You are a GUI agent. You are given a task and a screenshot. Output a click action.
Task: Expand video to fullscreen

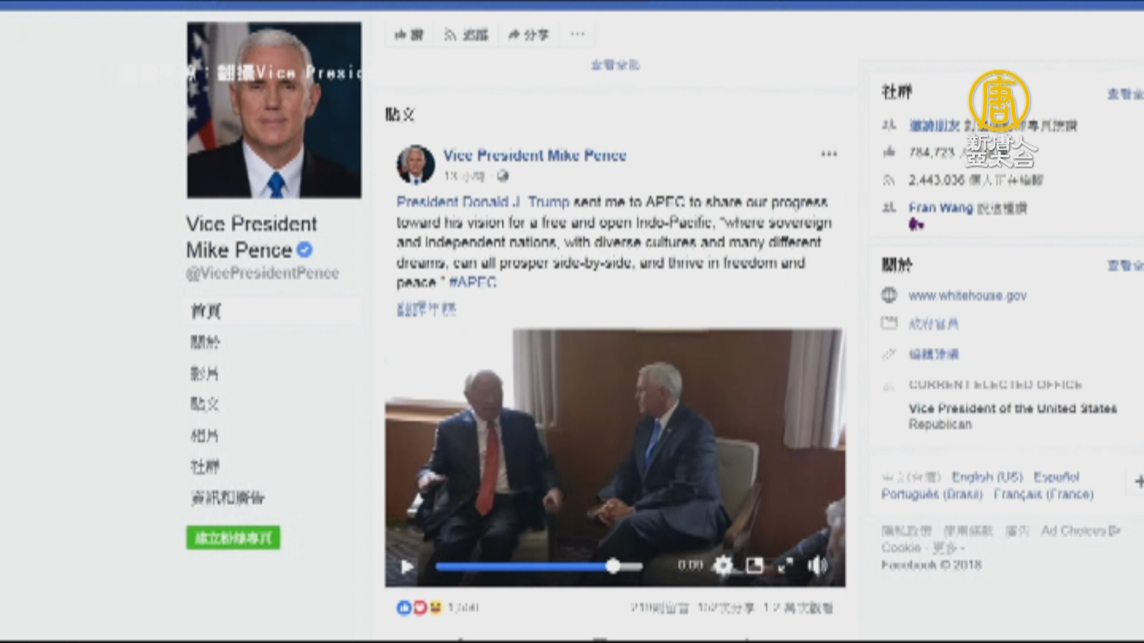coord(785,566)
